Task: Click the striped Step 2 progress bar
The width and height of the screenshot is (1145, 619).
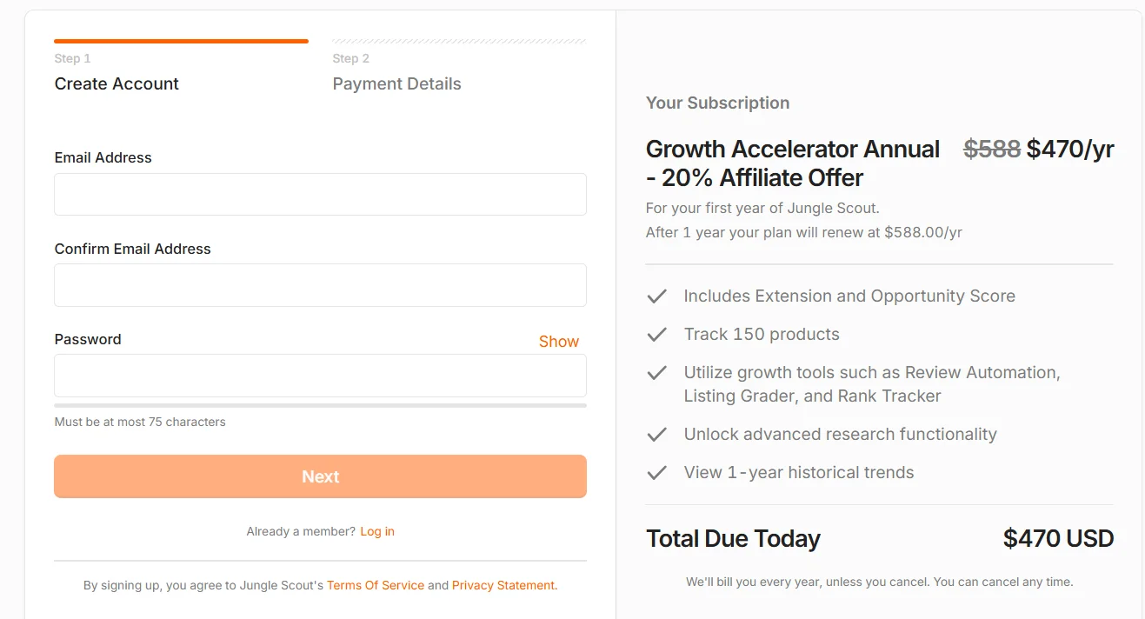Action: 459,41
